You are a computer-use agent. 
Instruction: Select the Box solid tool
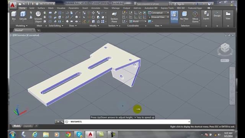(x=14, y=16)
